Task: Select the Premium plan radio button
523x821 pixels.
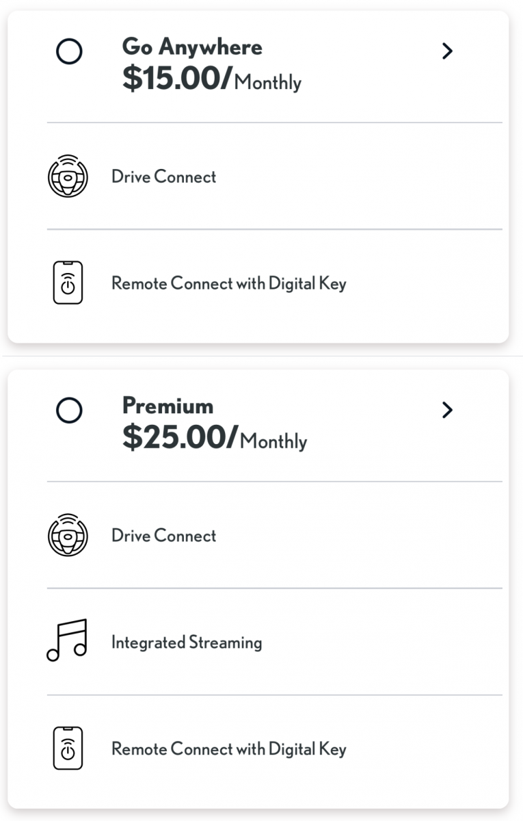Action: 68,410
